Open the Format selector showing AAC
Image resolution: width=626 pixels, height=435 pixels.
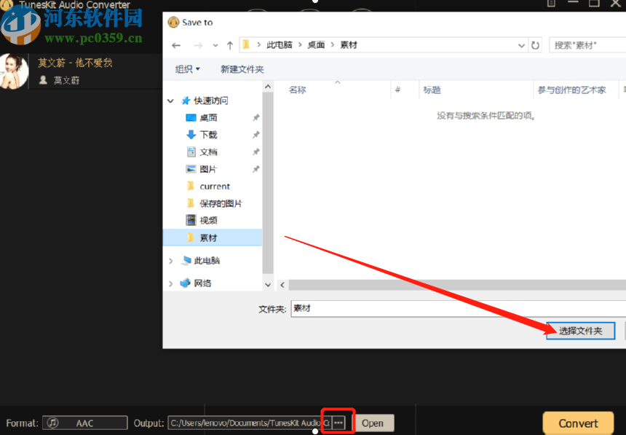(84, 423)
